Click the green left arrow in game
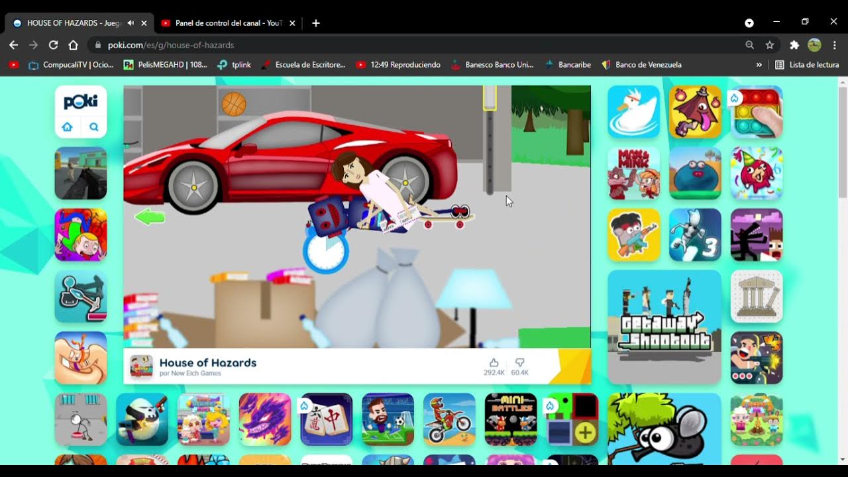848x477 pixels. coord(149,217)
